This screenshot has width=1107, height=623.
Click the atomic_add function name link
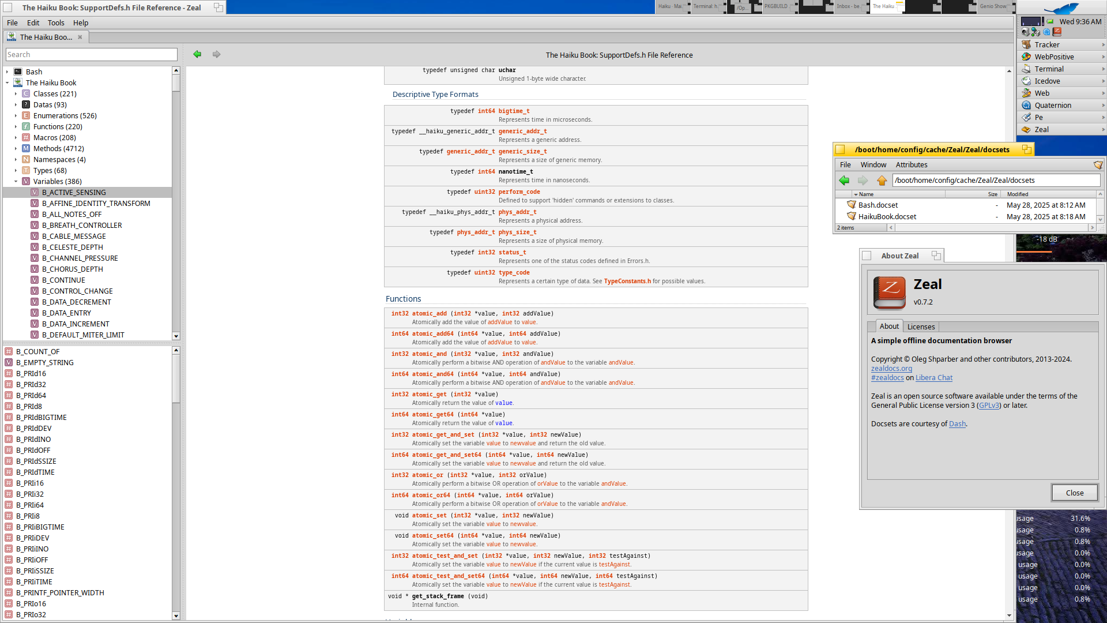(x=430, y=314)
